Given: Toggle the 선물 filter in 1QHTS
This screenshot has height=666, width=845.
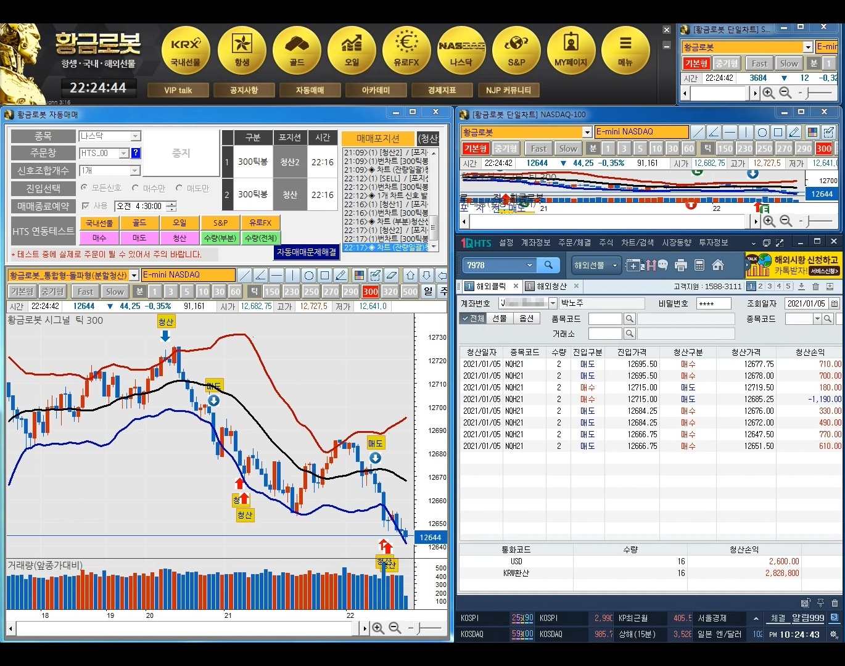Looking at the screenshot, I should point(500,318).
